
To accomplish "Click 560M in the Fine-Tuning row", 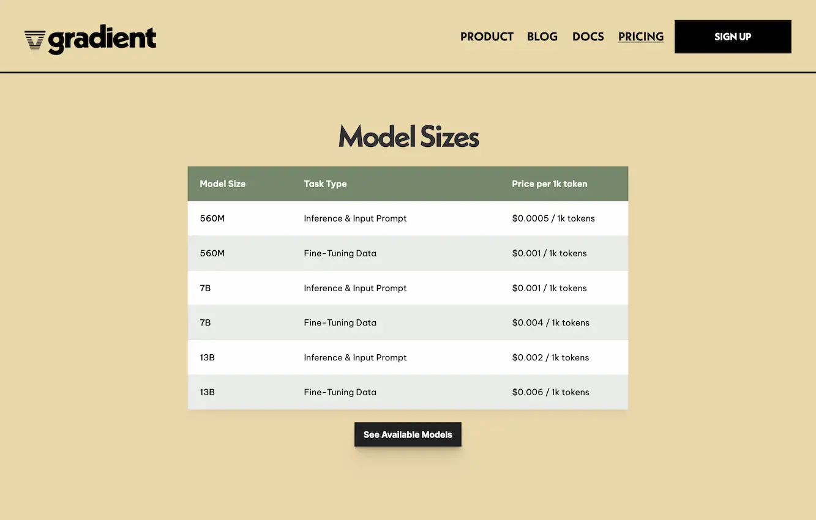I will pyautogui.click(x=212, y=253).
